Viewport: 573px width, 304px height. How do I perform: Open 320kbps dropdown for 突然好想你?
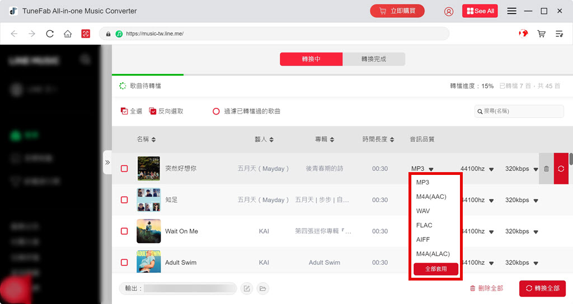tap(522, 169)
